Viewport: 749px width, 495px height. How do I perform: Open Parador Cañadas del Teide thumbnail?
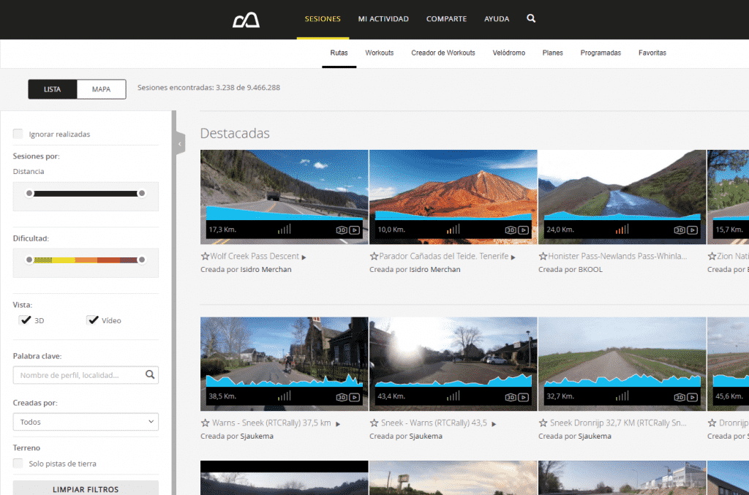(x=453, y=197)
